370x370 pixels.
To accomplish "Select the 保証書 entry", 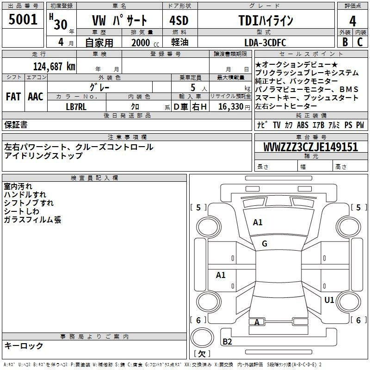I will tap(16, 124).
